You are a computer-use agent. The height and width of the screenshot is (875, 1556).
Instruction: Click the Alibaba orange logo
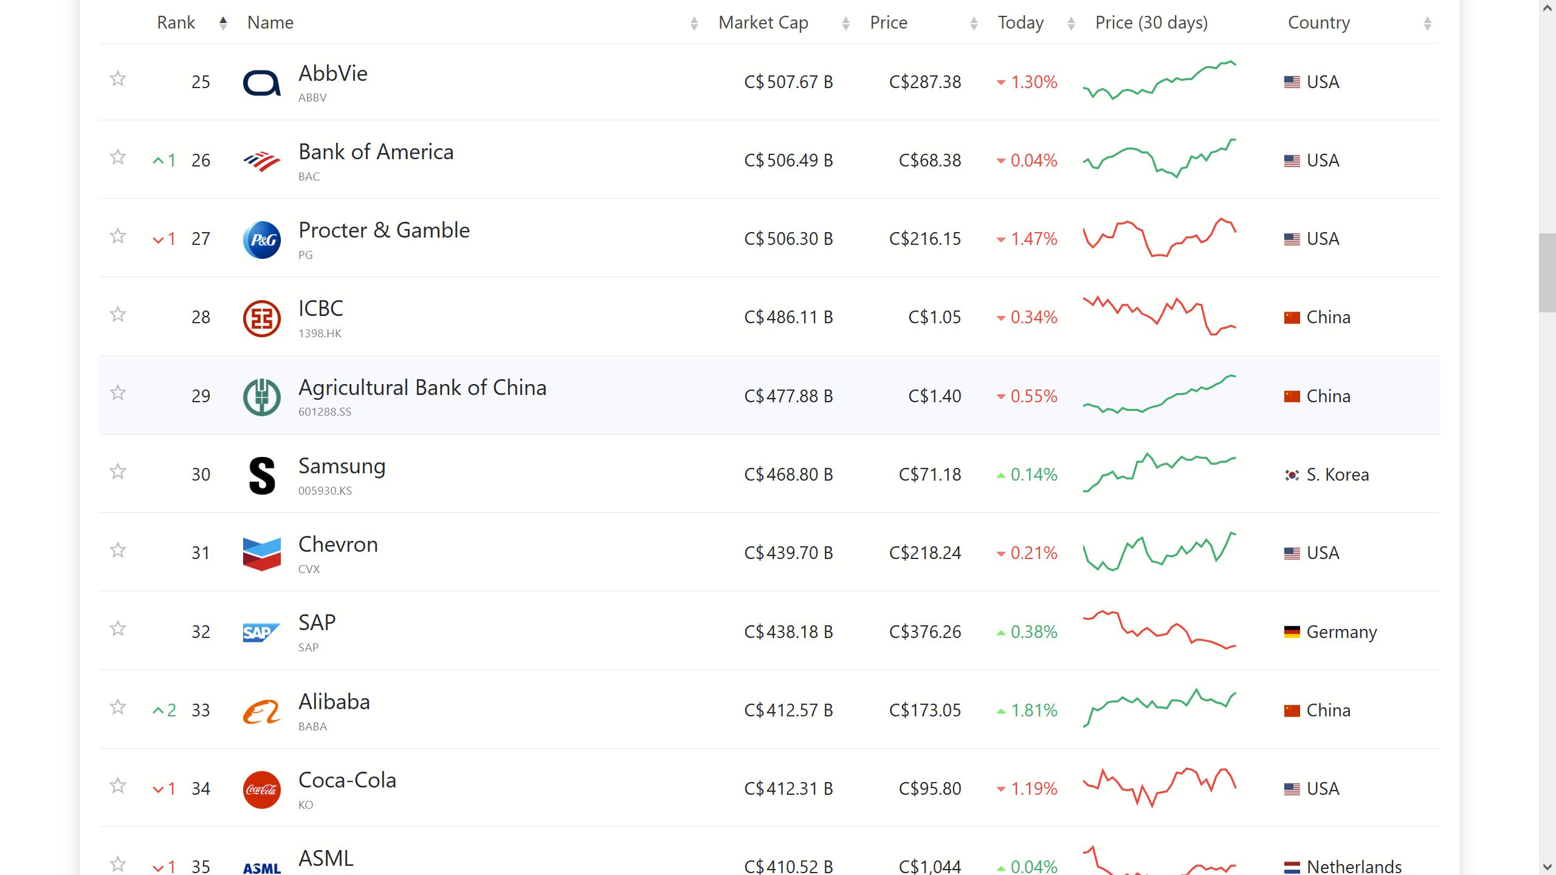pos(261,711)
